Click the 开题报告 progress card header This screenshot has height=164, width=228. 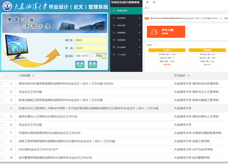[x=207, y=50]
